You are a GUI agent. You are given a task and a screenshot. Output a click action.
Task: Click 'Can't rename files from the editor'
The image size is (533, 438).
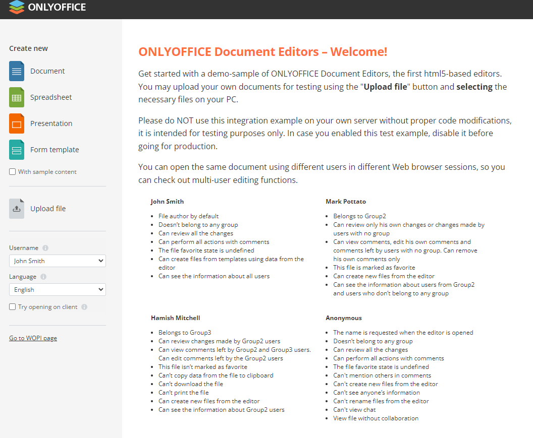pyautogui.click(x=381, y=401)
